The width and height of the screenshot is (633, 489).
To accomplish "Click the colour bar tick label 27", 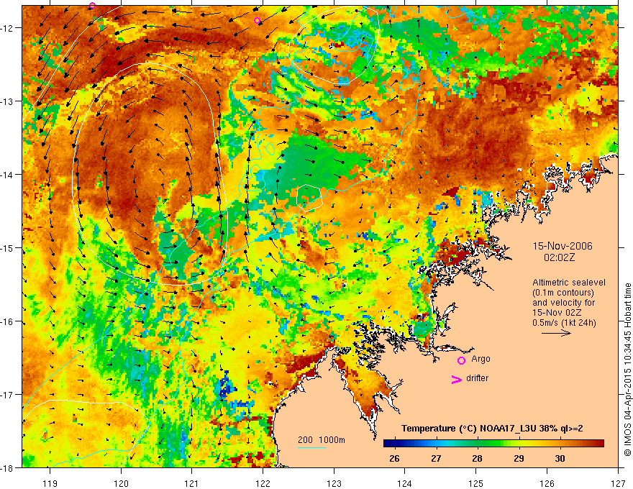I will pos(436,458).
